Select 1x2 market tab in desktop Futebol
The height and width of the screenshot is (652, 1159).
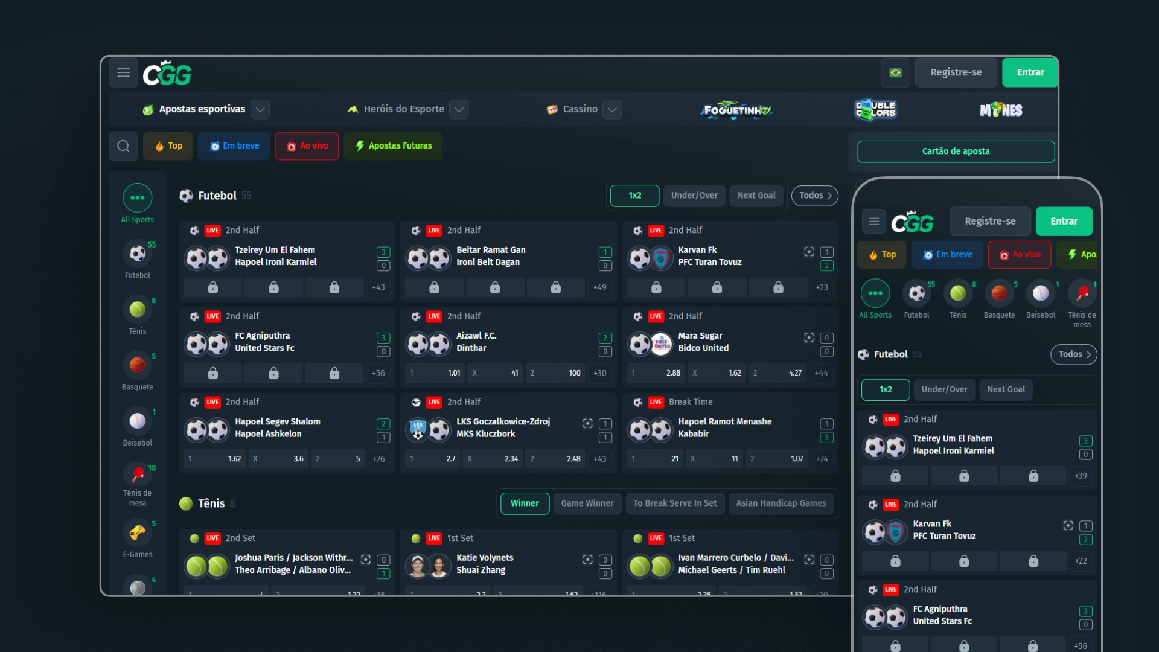(x=635, y=196)
